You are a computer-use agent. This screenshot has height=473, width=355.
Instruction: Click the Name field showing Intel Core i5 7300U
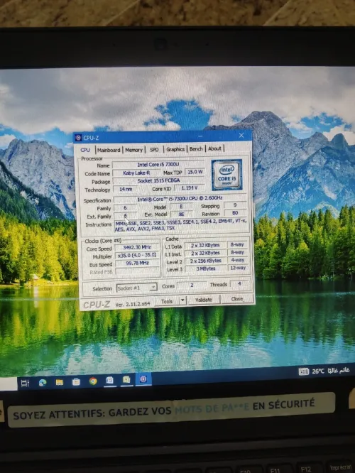tap(158, 164)
